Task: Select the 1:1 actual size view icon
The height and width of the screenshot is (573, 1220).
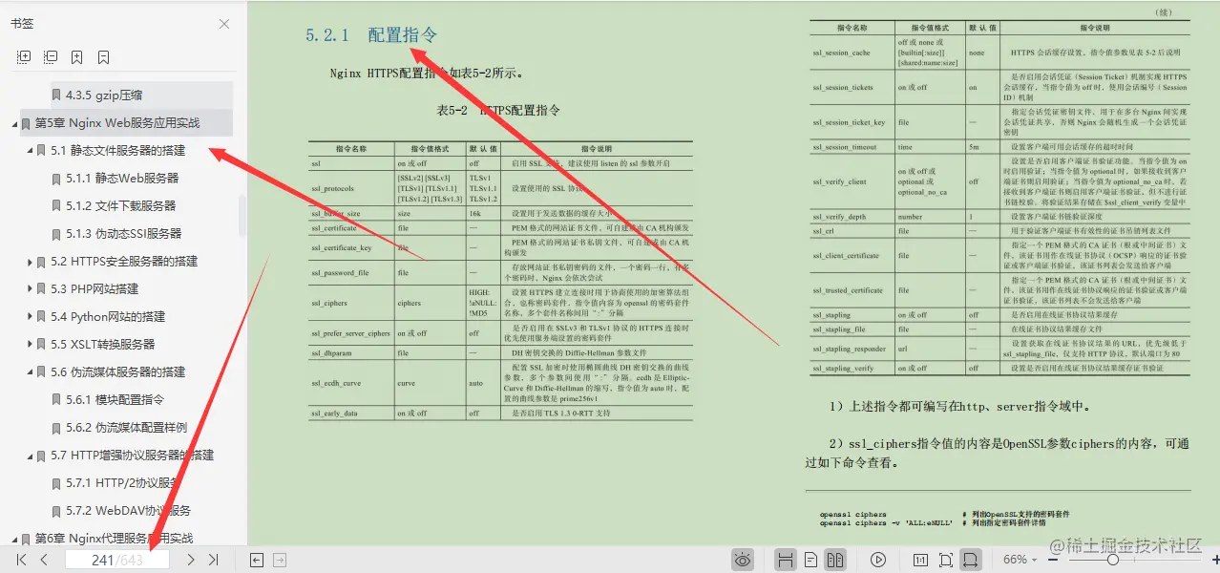Action: tap(922, 559)
